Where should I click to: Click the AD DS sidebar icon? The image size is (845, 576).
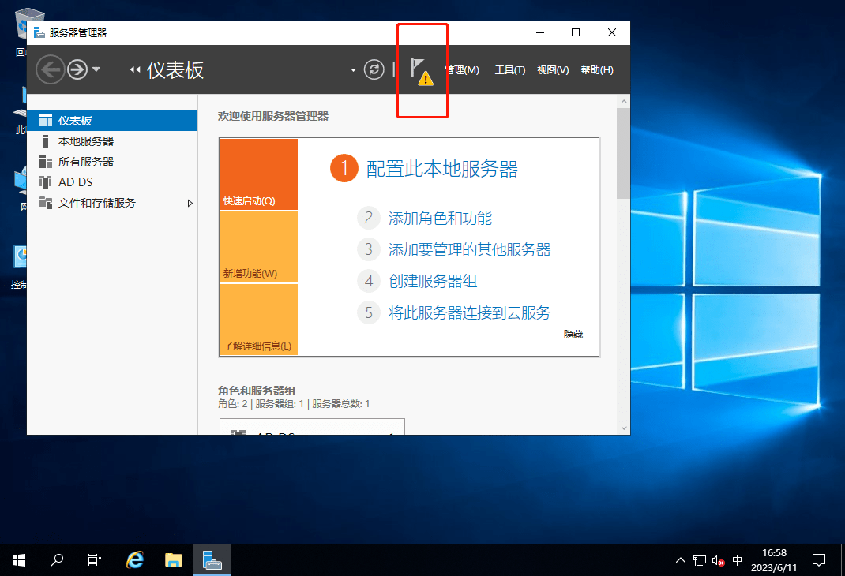46,182
